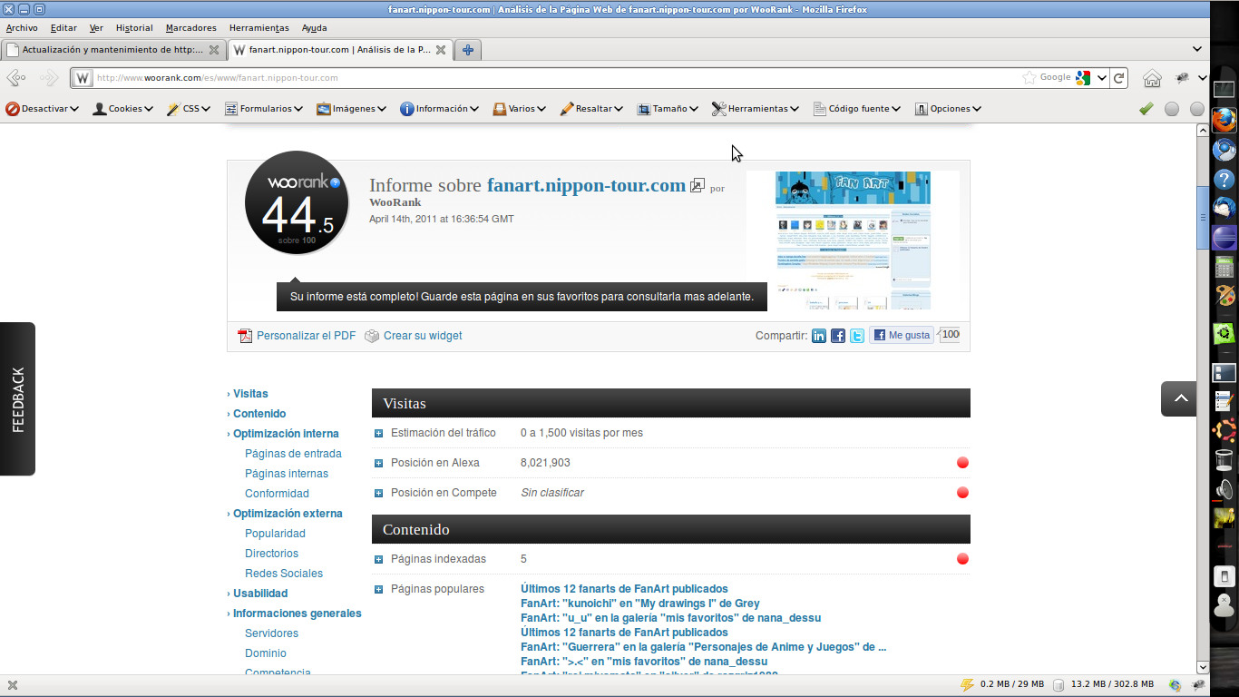Open the Editar menu

(x=63, y=28)
